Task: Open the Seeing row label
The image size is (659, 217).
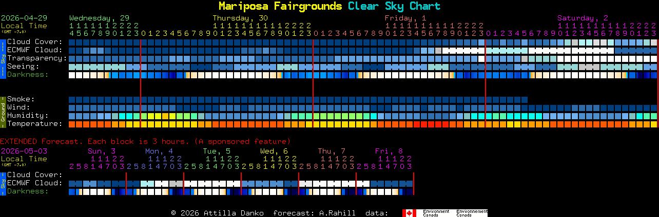Action: tap(23, 67)
